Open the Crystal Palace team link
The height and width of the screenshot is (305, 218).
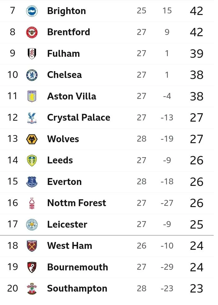click(x=78, y=118)
